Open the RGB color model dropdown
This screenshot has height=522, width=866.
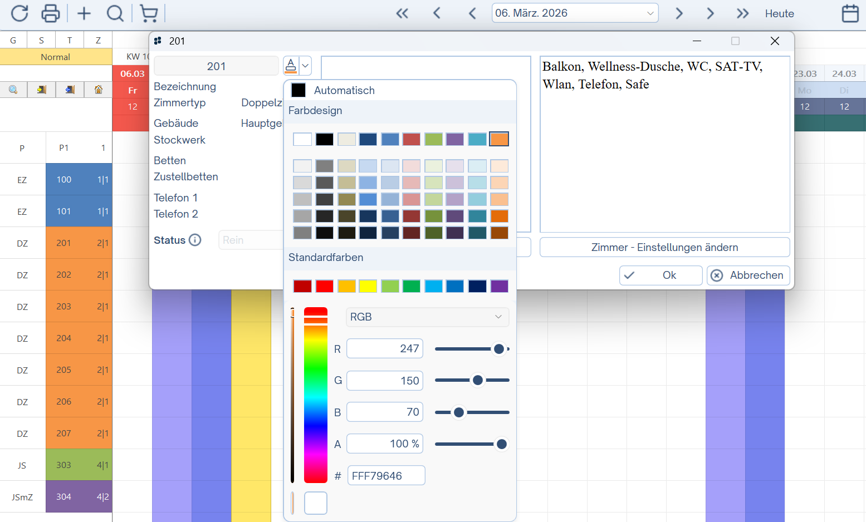click(427, 317)
